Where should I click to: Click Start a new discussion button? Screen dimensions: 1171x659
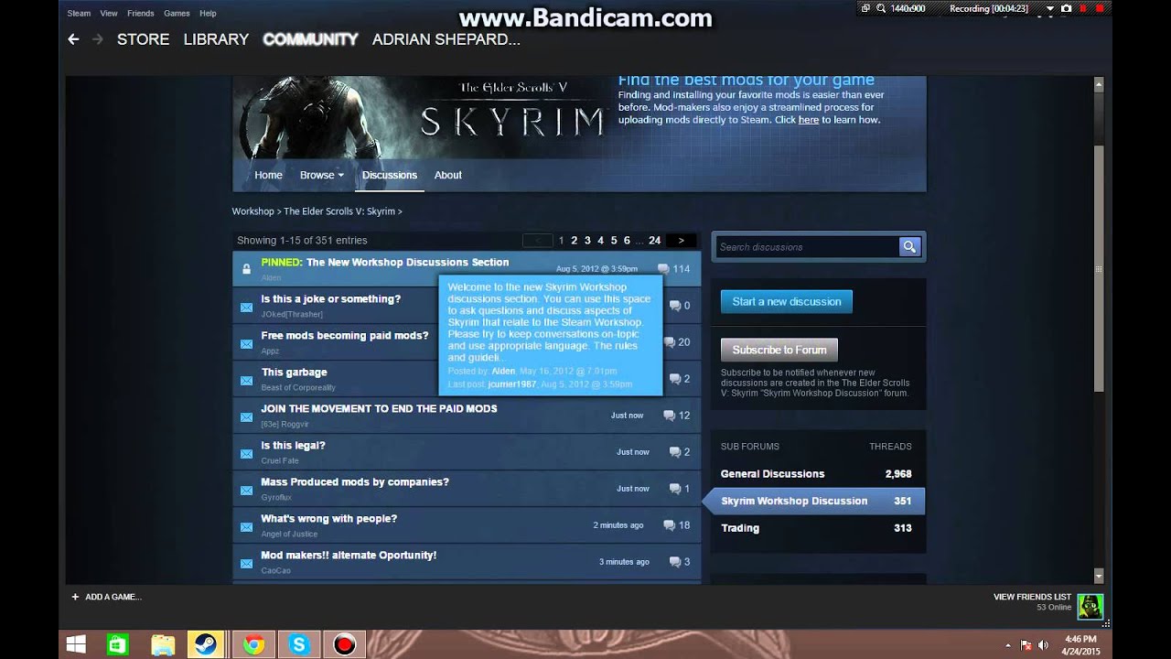pos(787,301)
